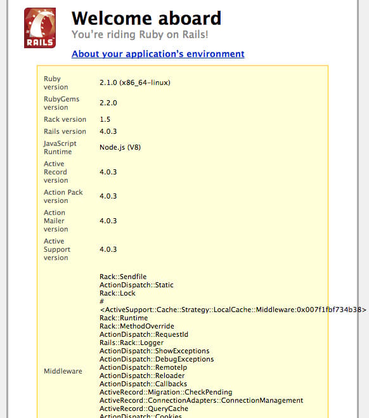The height and width of the screenshot is (418, 369).
Task: Select the Active Support 4.0.3 value
Action: (108, 249)
